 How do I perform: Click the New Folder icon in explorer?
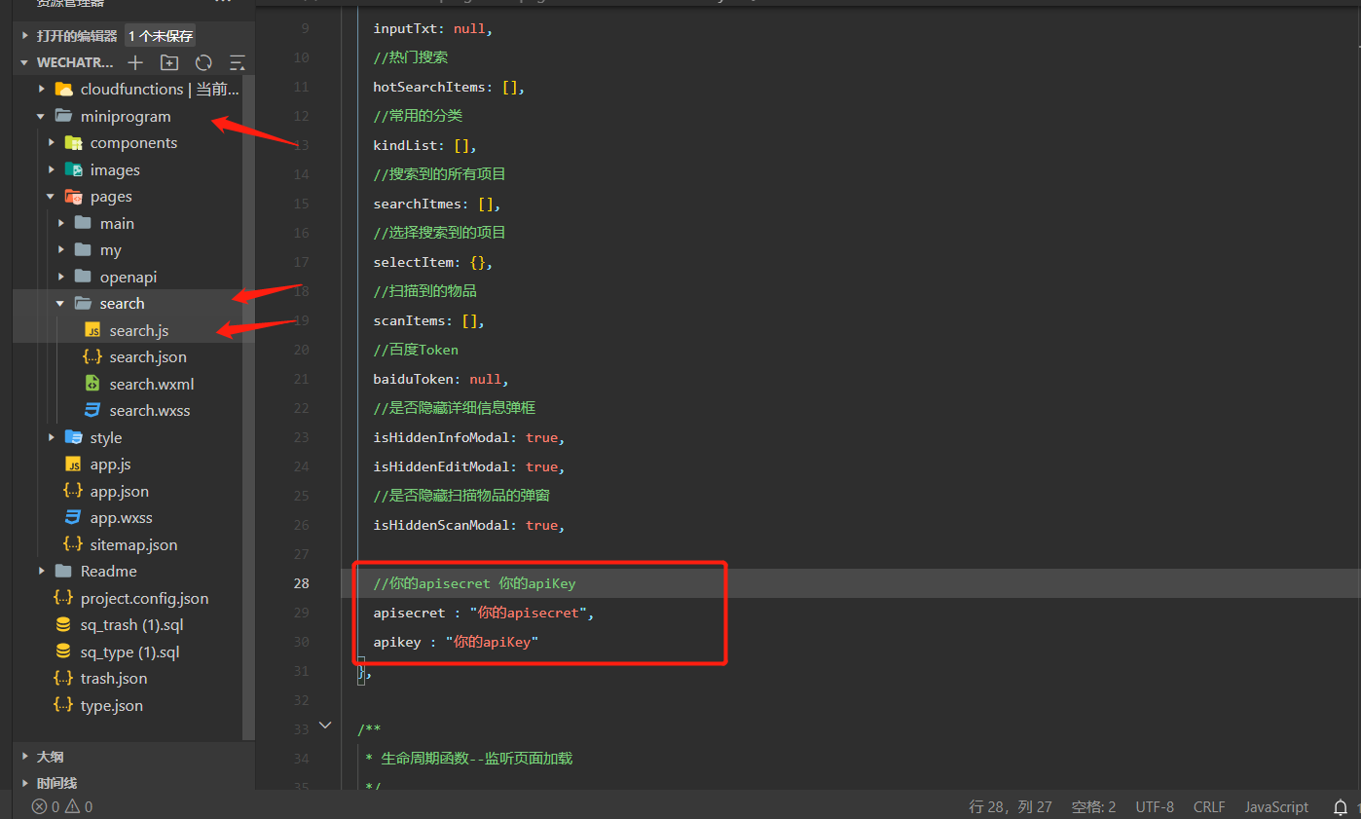pyautogui.click(x=169, y=62)
